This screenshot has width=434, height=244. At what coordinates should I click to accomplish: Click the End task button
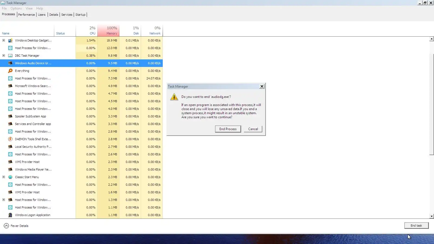click(x=416, y=226)
